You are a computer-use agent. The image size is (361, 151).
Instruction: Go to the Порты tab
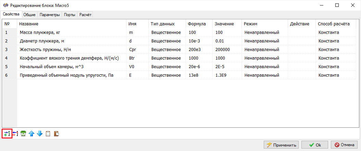70,15
